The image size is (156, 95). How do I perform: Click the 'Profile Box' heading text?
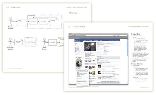pos(135,34)
